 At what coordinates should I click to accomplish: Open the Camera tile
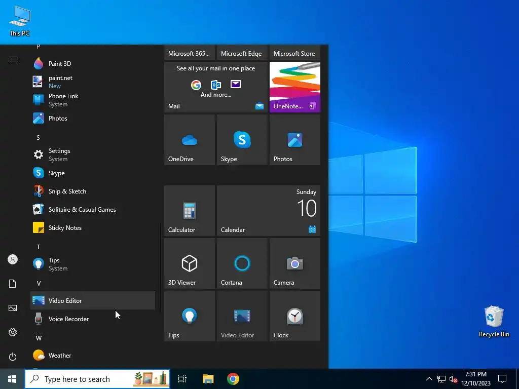(x=295, y=263)
